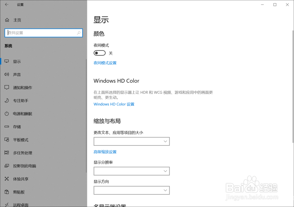Open the 显示方向 dropdown
The width and height of the screenshot is (294, 207).
(x=132, y=190)
